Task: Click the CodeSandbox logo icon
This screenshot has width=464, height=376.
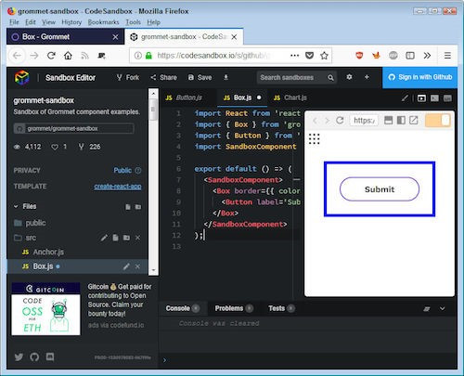Action: pyautogui.click(x=21, y=77)
